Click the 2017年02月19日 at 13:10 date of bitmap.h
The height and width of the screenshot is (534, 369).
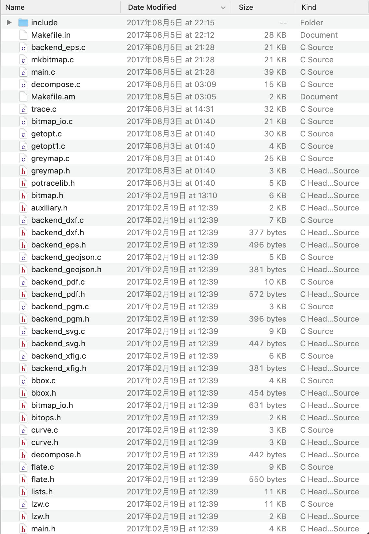coord(172,196)
